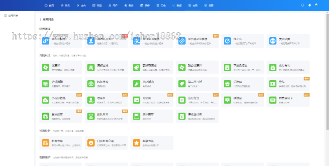
Task: Open the green gift box icon card
Action: (243, 84)
